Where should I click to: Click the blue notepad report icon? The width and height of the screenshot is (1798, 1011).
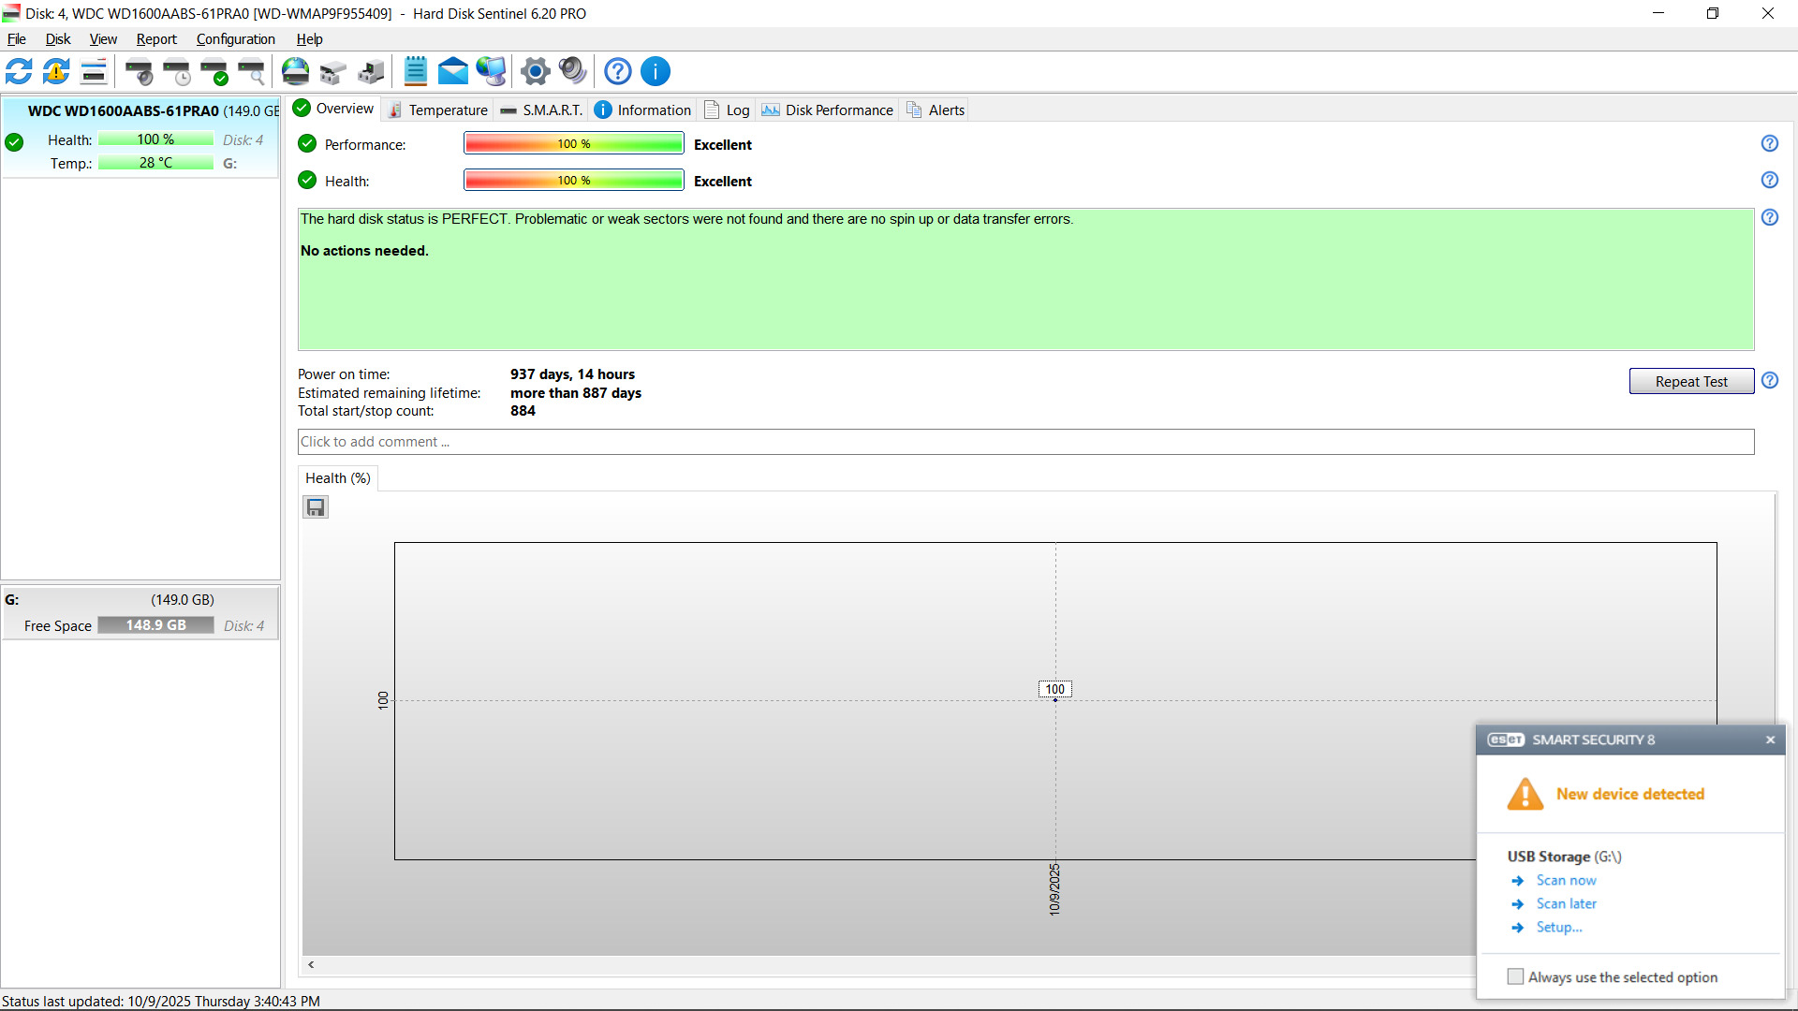pyautogui.click(x=415, y=71)
